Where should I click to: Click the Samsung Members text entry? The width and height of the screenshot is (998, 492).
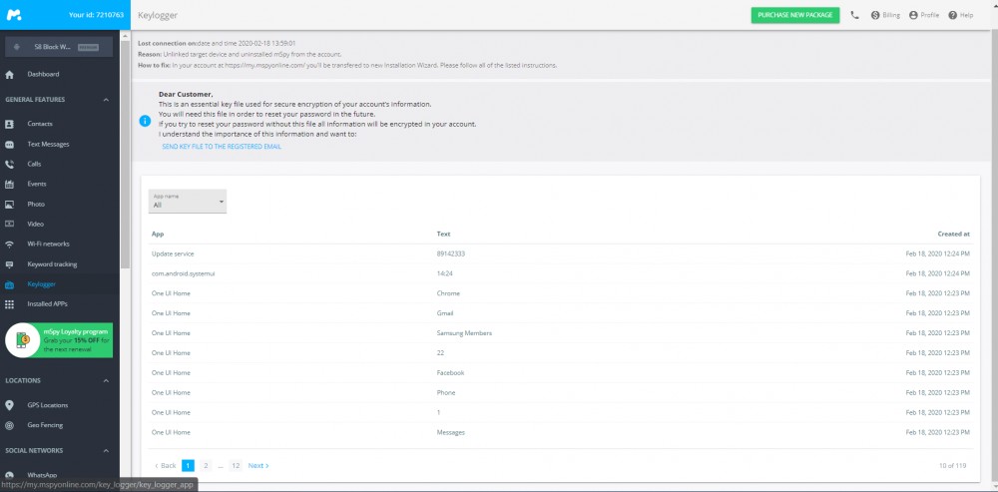tap(464, 333)
